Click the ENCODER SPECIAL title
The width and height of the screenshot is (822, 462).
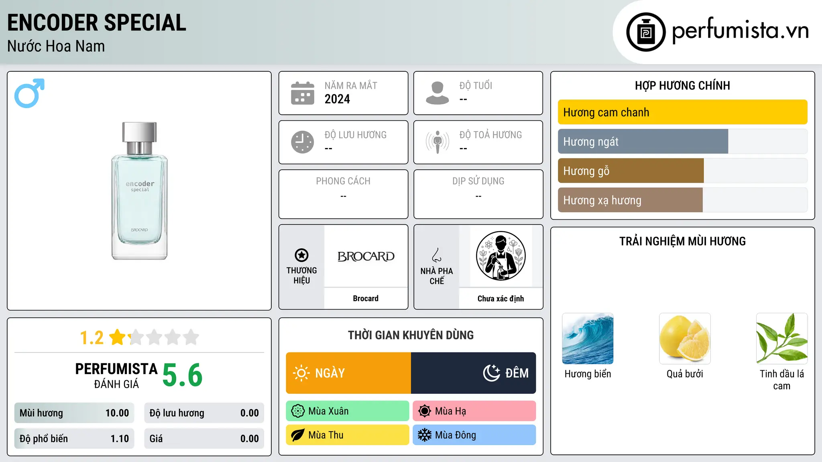(x=97, y=22)
